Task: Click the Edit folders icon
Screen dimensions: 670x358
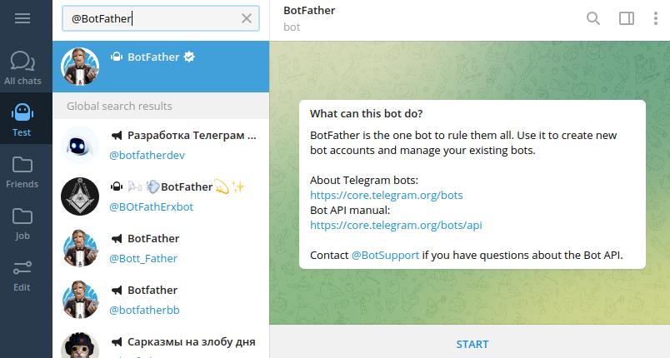Action: [x=22, y=274]
